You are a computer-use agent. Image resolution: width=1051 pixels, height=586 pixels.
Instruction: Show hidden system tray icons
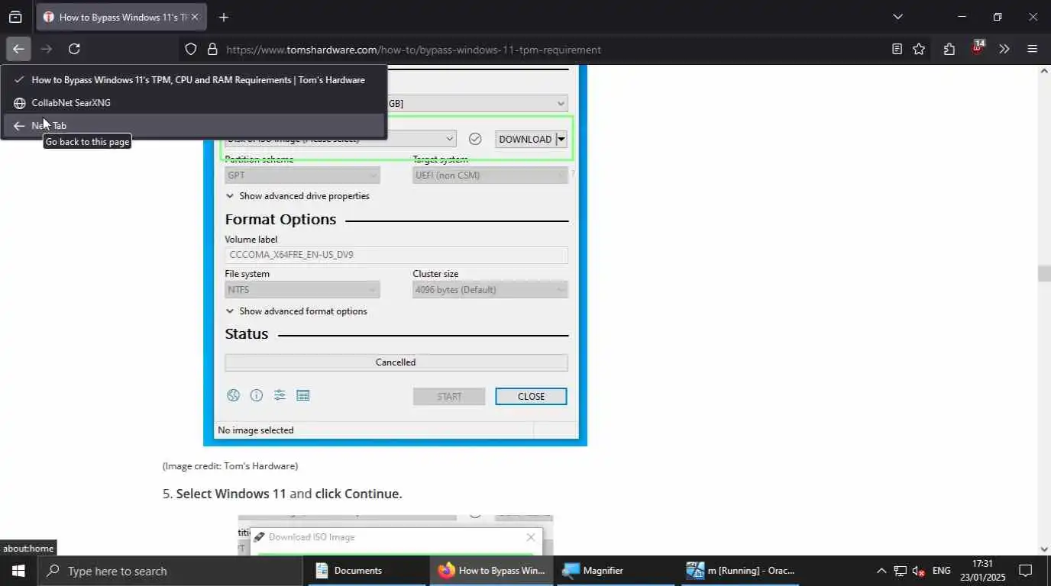[x=881, y=571]
